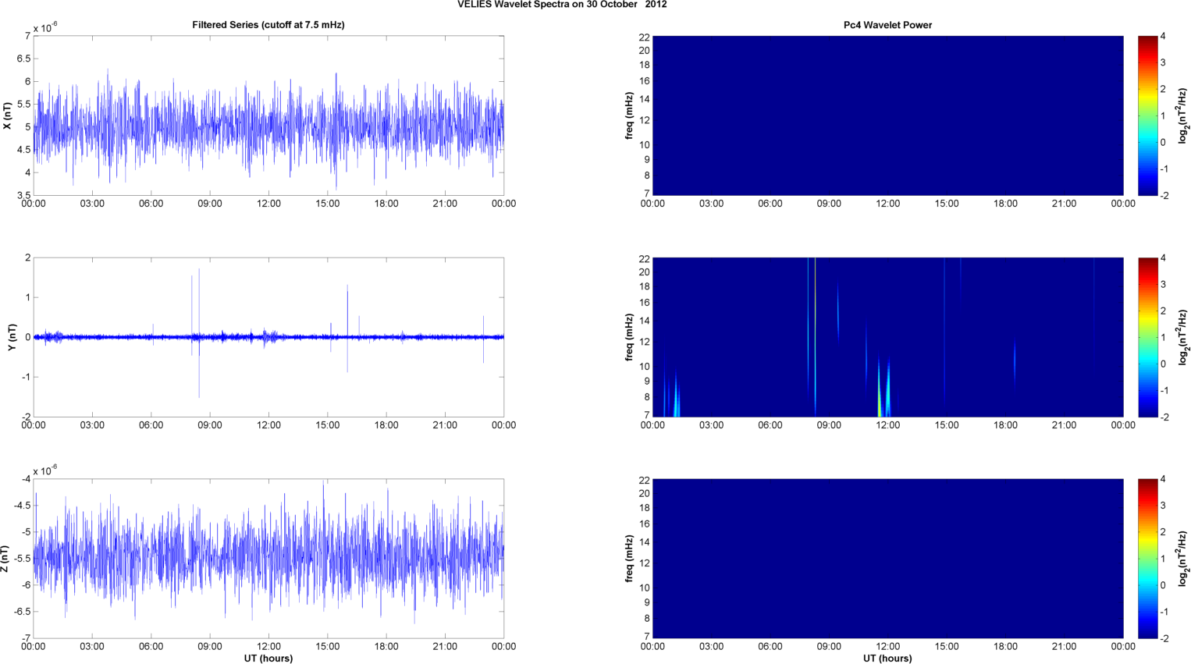Click the "Z (nT)" axis label
Viewport: 1191px width, 664px height.
(6, 559)
